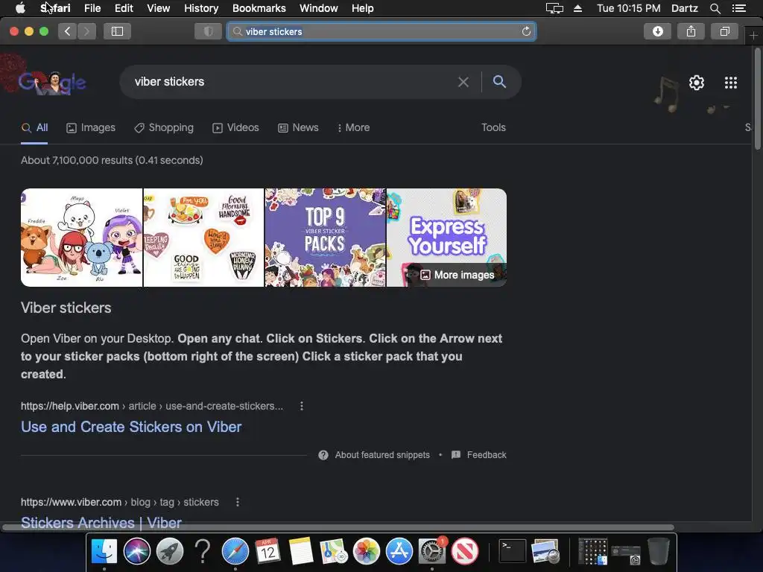The width and height of the screenshot is (763, 572).
Task: Open cartoon characters sticker thumbnail
Action: click(82, 238)
